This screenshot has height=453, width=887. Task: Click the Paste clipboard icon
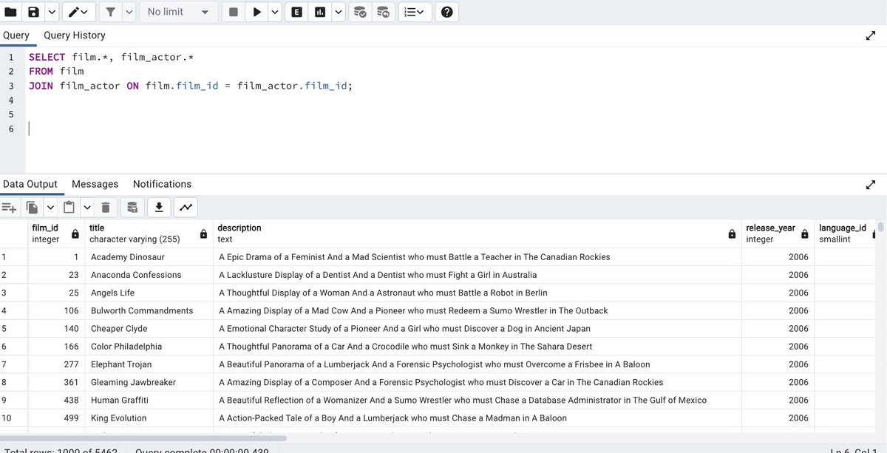(69, 208)
